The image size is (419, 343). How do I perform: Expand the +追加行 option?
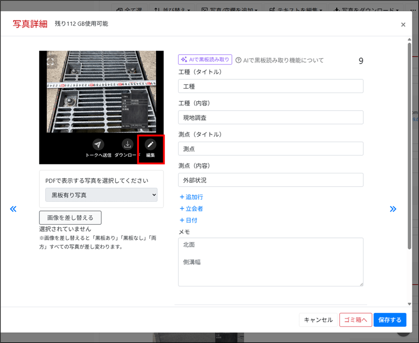point(191,197)
